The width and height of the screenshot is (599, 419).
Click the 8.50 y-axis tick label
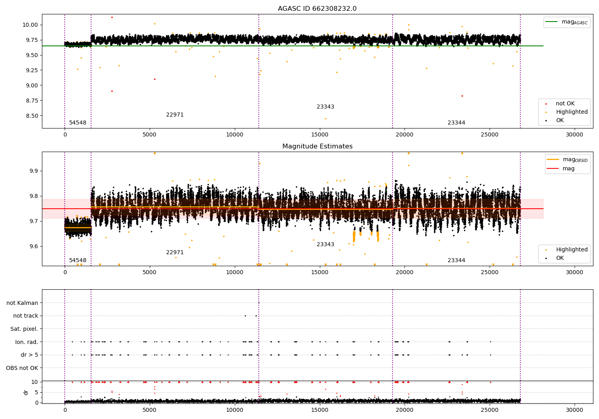(x=32, y=116)
